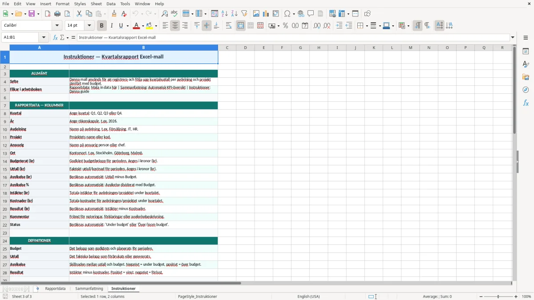Clear direct formatting
Viewport: 534px width, 300px height.
tap(124, 14)
